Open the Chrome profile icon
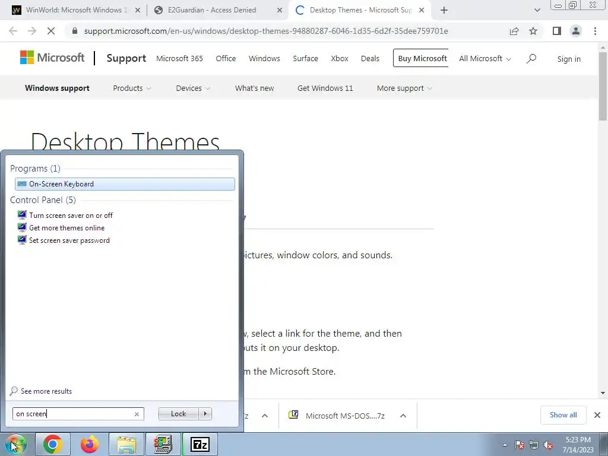Image resolution: width=608 pixels, height=456 pixels. click(576, 31)
